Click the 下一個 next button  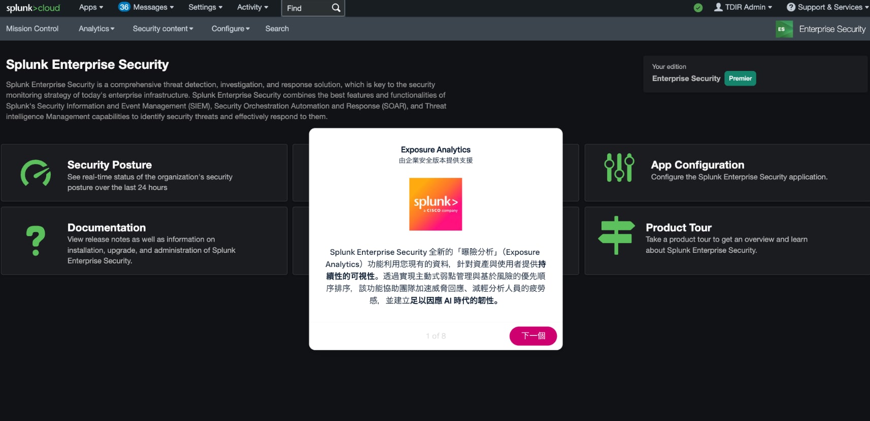533,336
